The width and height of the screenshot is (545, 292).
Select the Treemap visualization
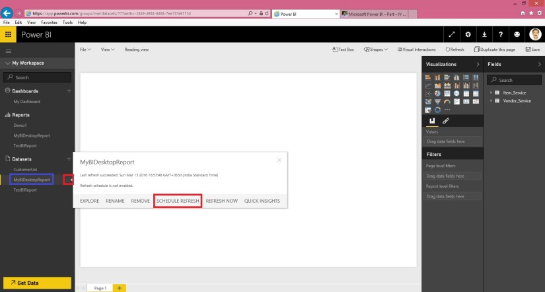pos(447,94)
